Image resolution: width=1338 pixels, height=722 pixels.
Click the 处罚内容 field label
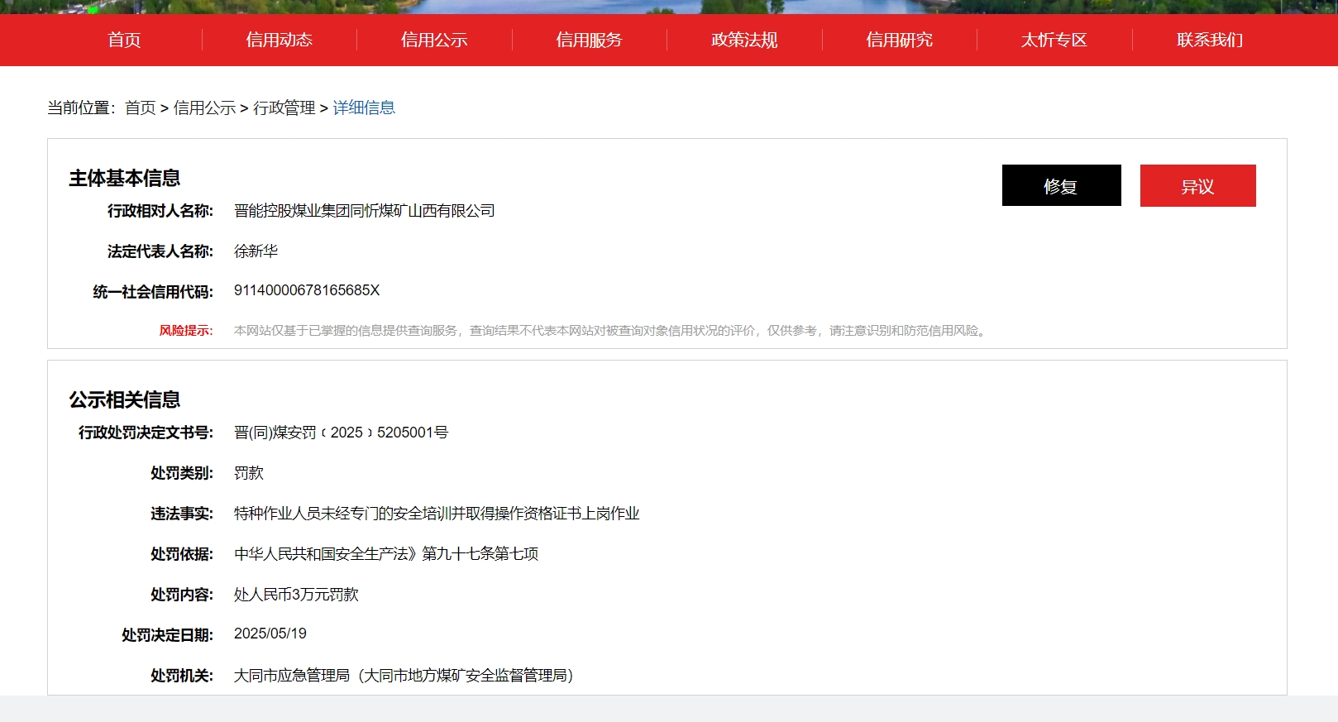click(182, 595)
